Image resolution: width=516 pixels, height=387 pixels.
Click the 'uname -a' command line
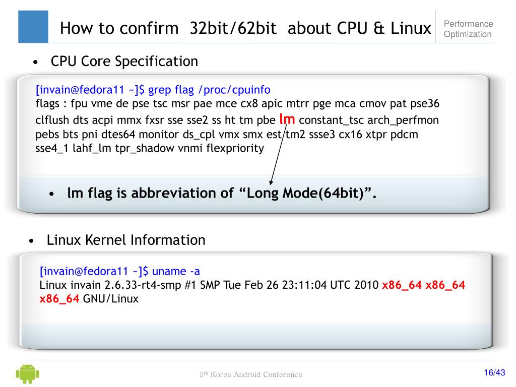click(120, 271)
